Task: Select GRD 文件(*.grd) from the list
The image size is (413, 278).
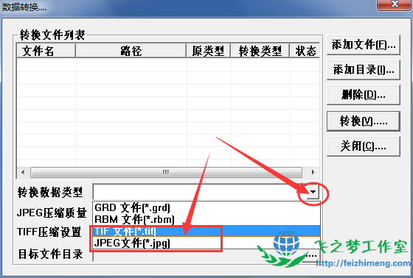Action: [x=206, y=208]
